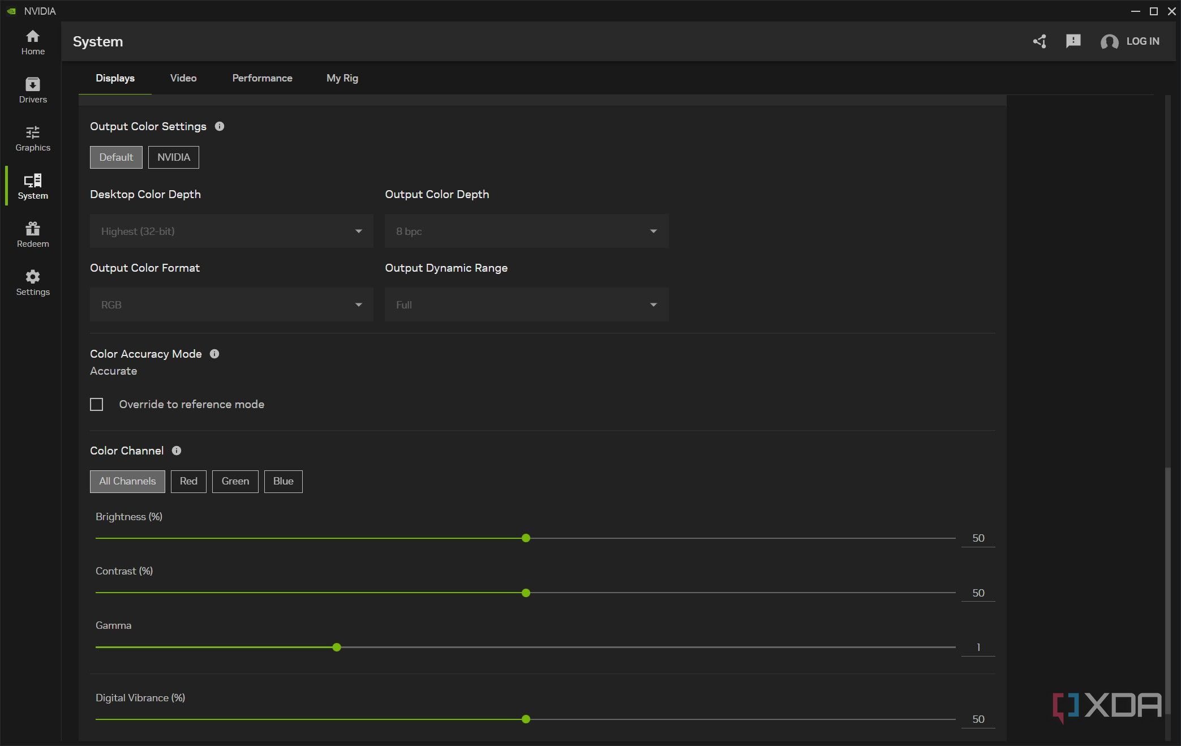Show info for Color Accuracy Mode
Screen dimensions: 1181x746
pyautogui.click(x=214, y=354)
